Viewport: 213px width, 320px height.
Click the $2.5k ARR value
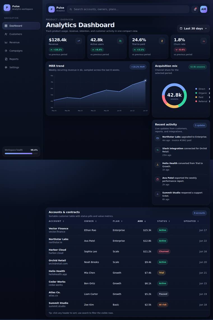tap(148, 305)
